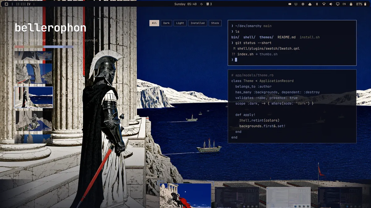Click the battery icon showing 87%
This screenshot has height=208, width=371.
pos(365,4)
